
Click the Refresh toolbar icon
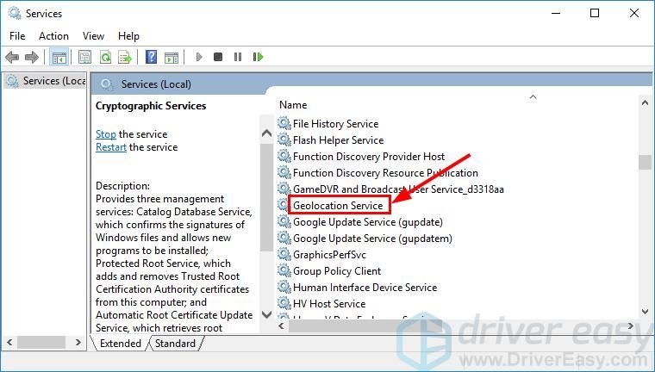tap(105, 57)
